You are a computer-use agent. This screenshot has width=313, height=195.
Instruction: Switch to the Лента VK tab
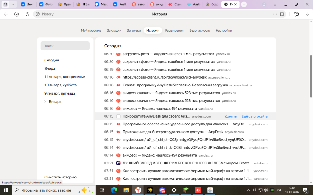point(27,4)
